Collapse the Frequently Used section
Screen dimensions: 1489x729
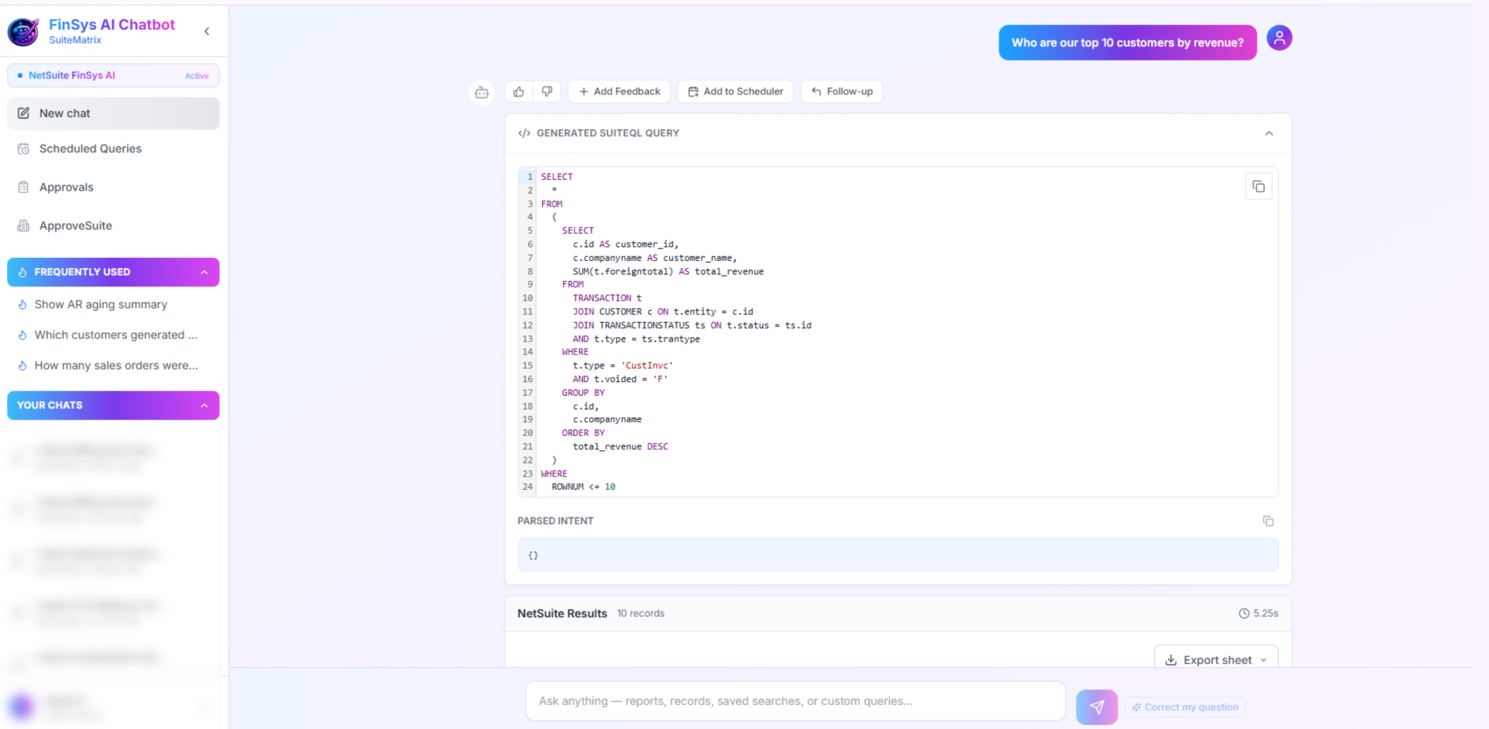pyautogui.click(x=204, y=272)
